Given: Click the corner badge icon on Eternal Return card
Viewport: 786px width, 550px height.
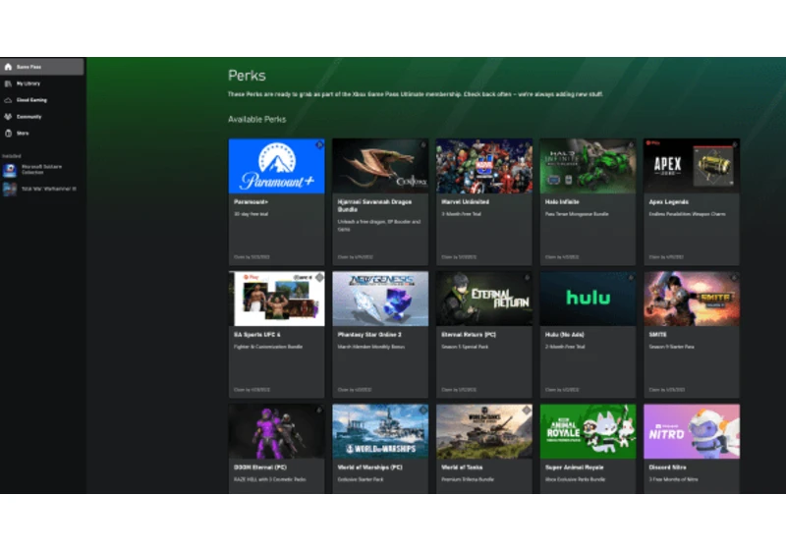Looking at the screenshot, I should 527,278.
